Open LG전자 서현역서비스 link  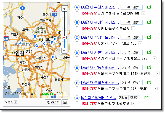[100, 52]
